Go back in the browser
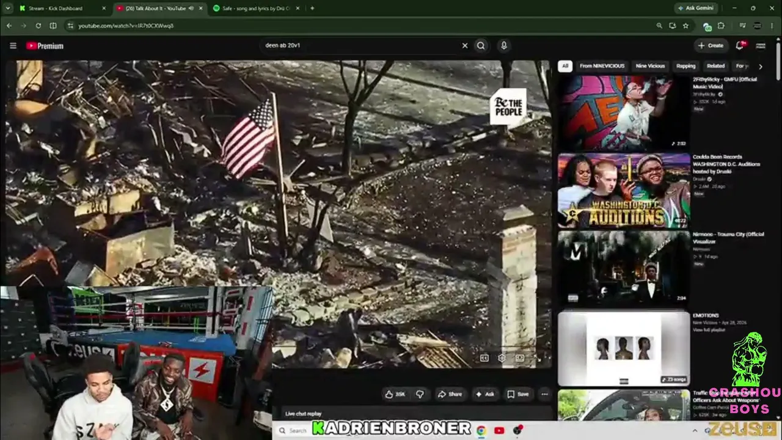This screenshot has width=782, height=440. coord(9,26)
